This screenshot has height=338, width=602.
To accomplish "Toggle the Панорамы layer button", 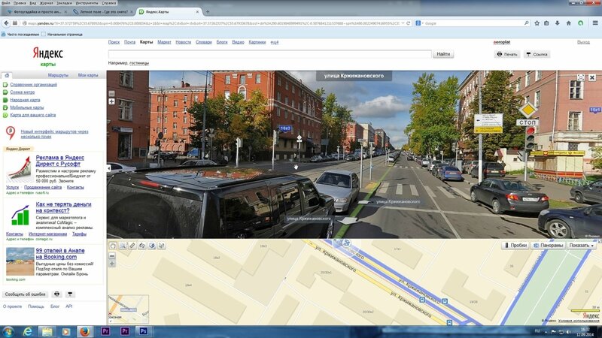I will 549,246.
